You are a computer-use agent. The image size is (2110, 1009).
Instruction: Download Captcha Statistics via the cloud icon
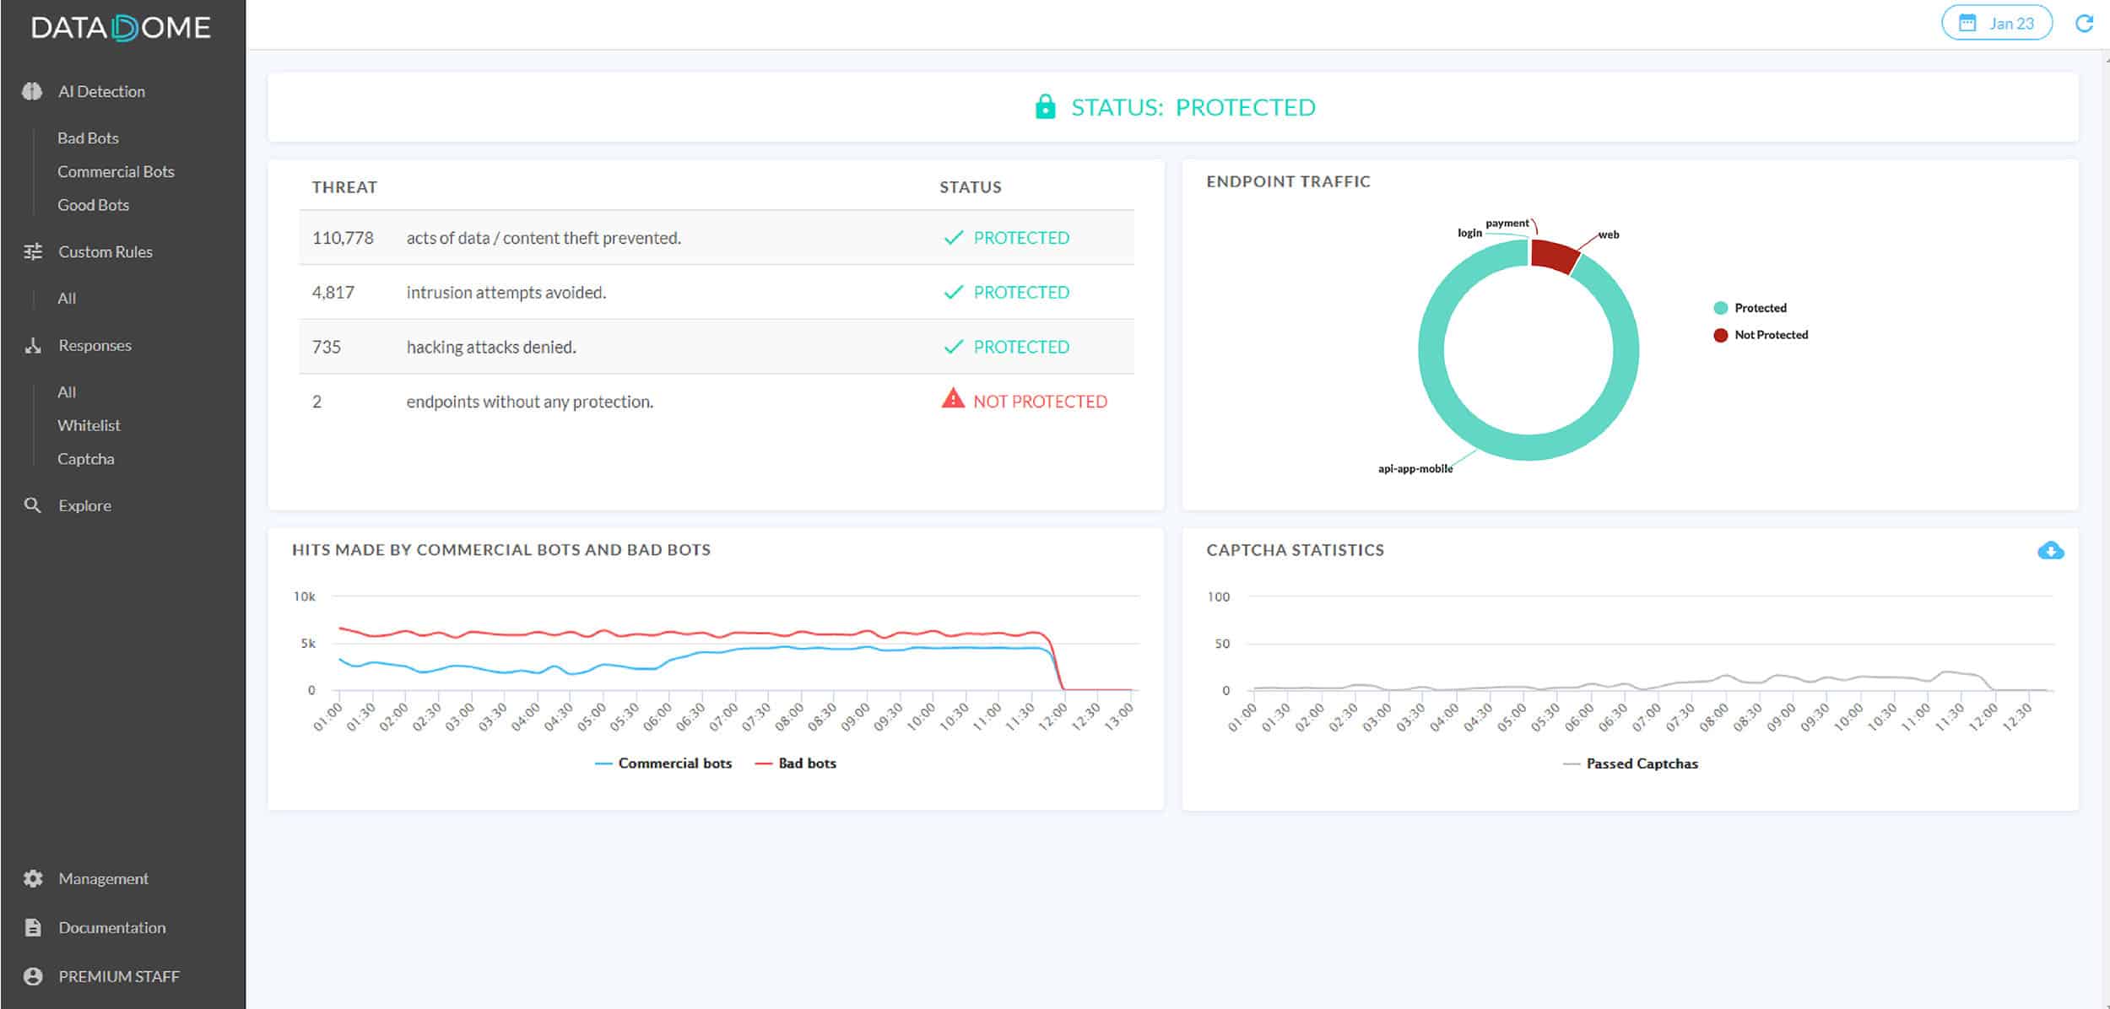tap(2051, 550)
